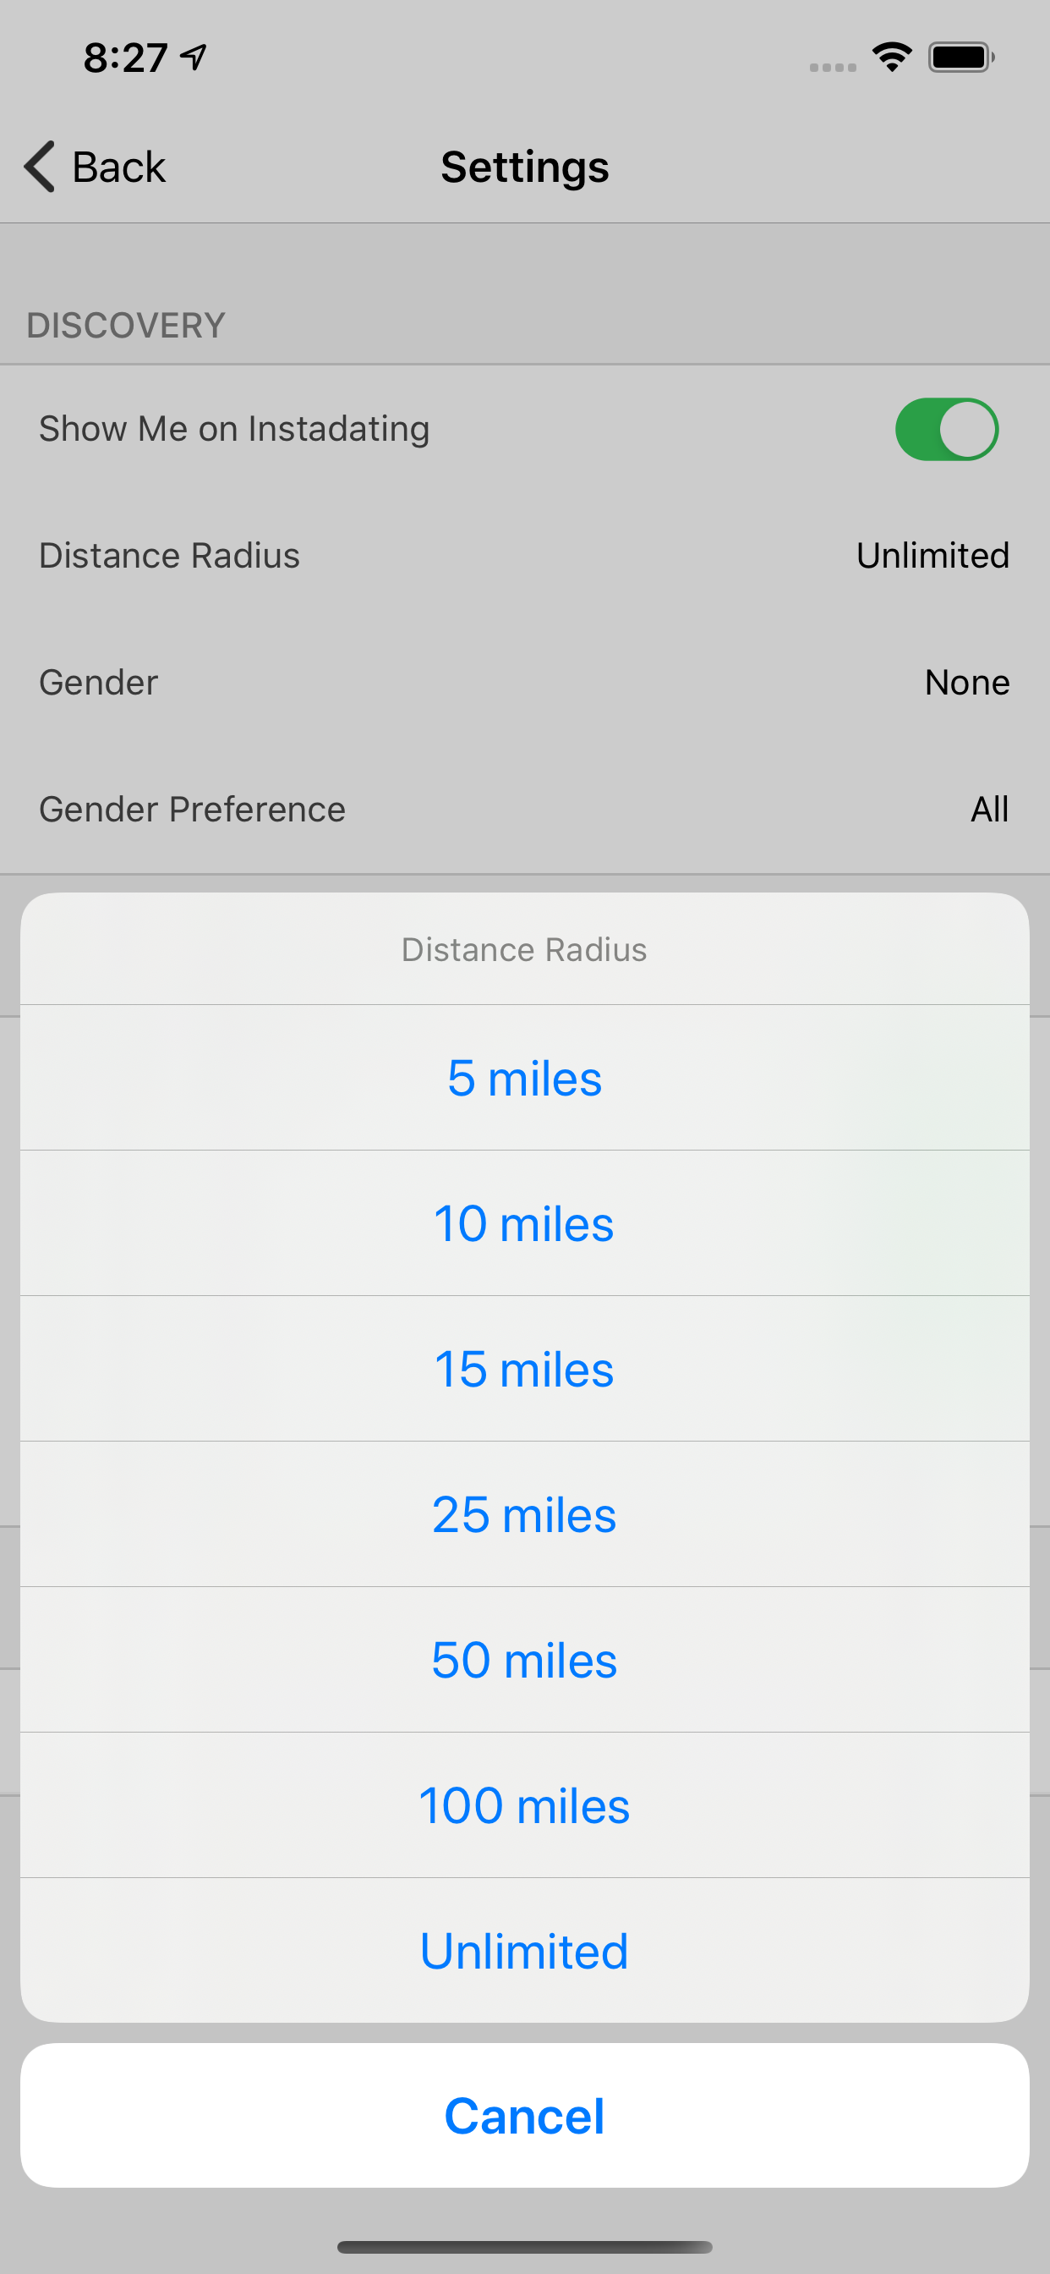1050x2274 pixels.
Task: Choose 10 miles as distance radius
Action: coord(525,1223)
